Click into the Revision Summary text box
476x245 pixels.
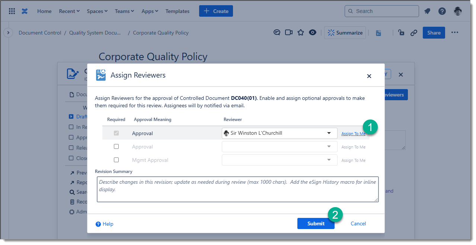[x=237, y=189]
